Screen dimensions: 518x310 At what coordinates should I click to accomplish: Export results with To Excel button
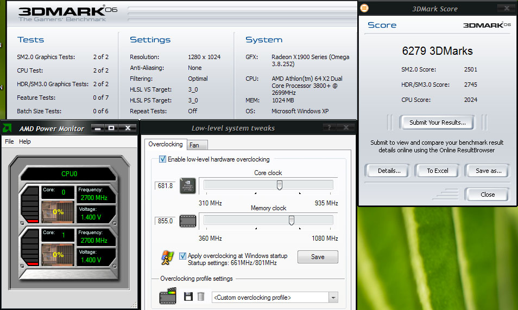pos(438,171)
